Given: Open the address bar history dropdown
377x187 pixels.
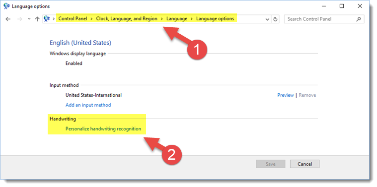Looking at the screenshot, I should 267,19.
